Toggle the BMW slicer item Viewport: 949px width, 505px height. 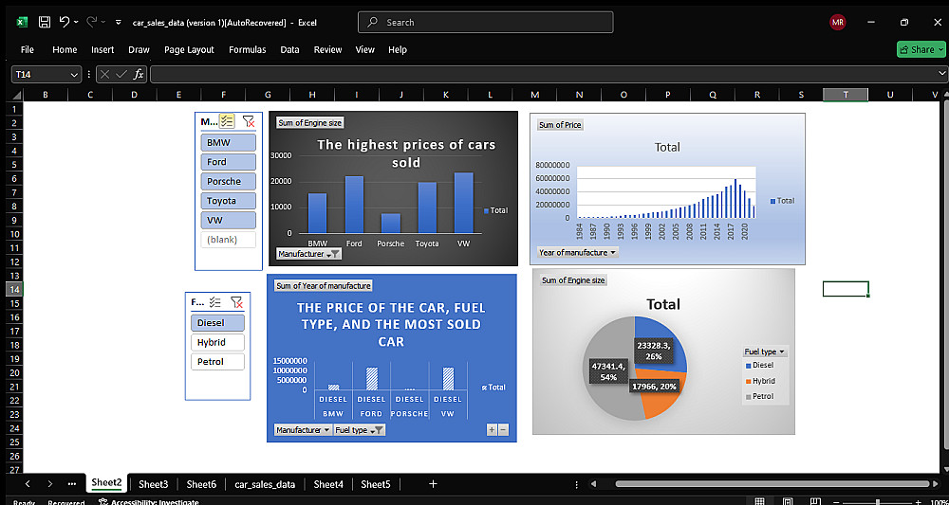[x=228, y=143]
